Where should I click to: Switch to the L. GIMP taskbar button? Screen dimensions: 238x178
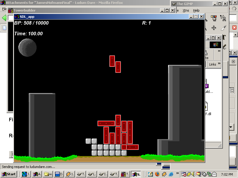coord(92,174)
